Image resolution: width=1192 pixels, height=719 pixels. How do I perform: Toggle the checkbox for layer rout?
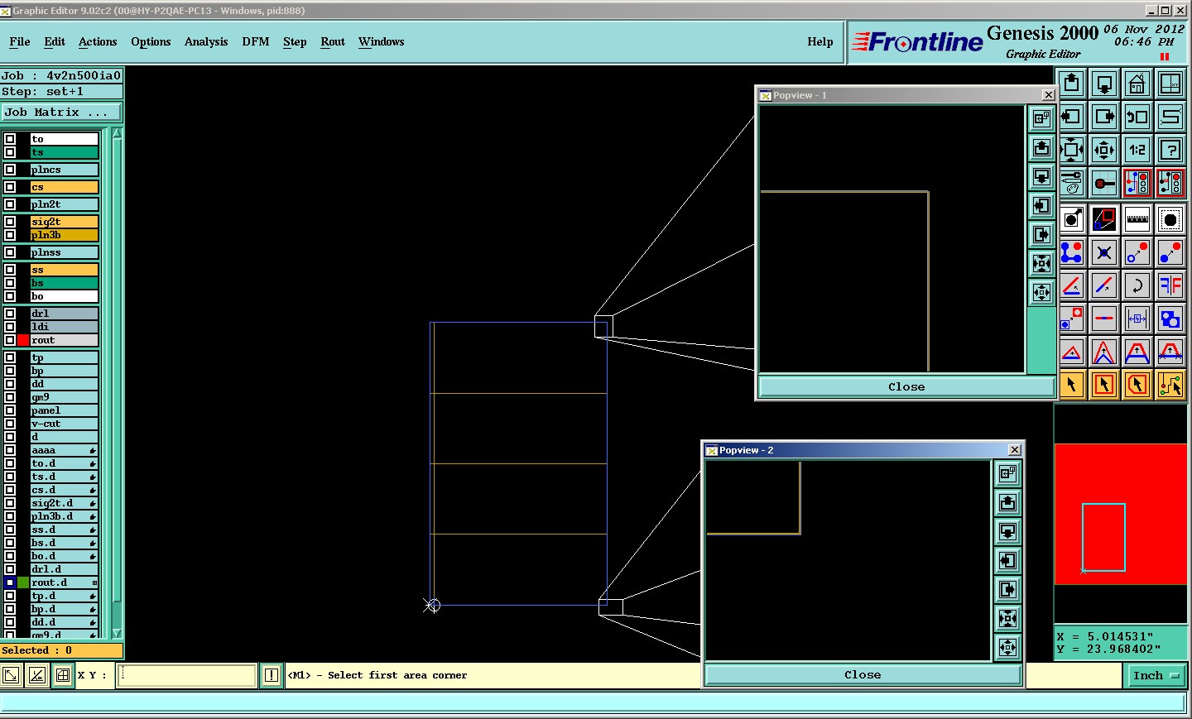coord(10,340)
